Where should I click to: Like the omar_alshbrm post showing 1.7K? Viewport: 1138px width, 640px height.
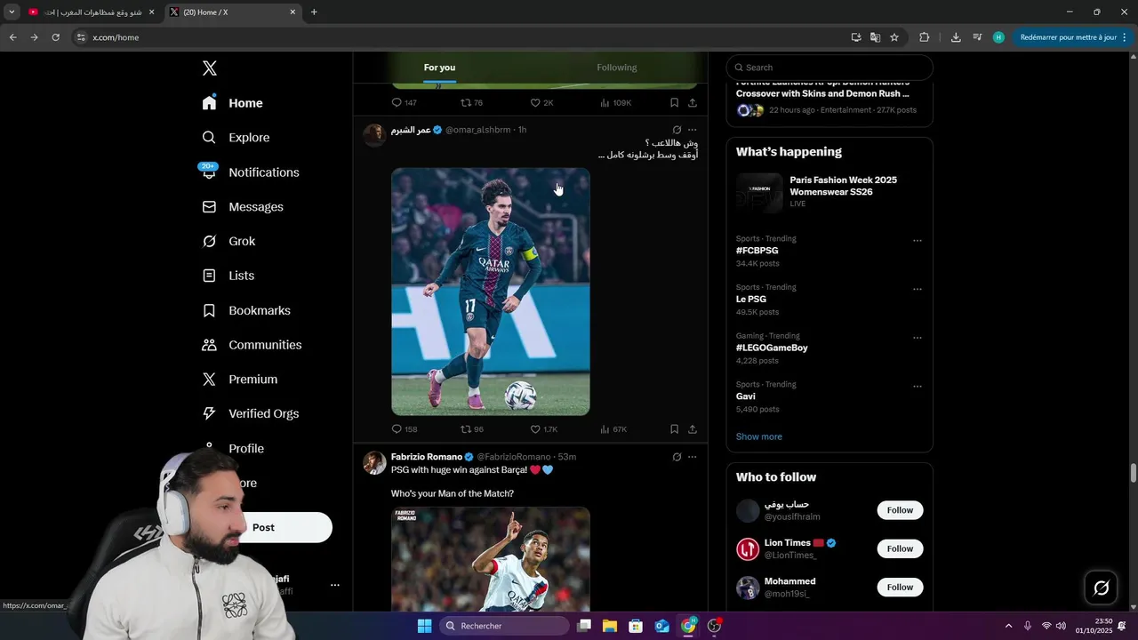click(x=544, y=429)
